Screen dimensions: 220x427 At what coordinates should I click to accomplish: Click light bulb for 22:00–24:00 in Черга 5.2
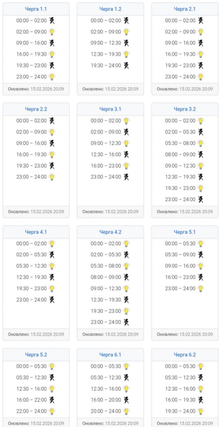(x=52, y=411)
